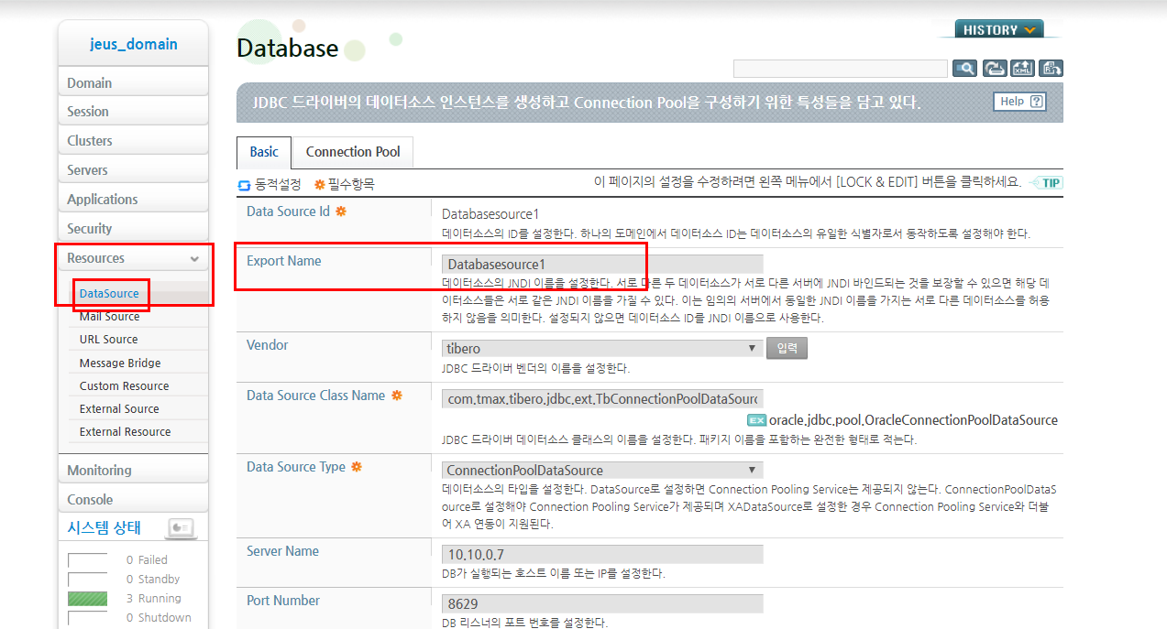Click the '0 Standby' status text

click(153, 580)
